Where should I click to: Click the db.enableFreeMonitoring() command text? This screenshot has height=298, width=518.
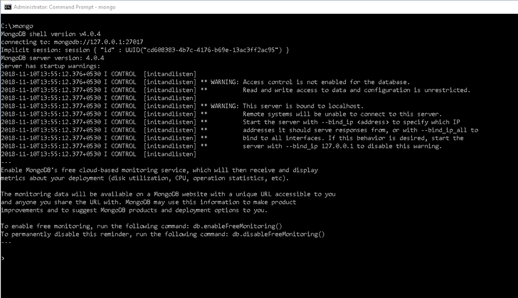coord(238,226)
